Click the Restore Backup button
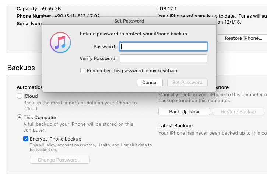 (238, 111)
